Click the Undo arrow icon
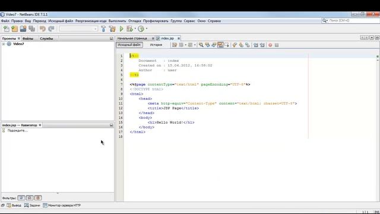Viewport: 380px width, 214px height. coord(43,29)
